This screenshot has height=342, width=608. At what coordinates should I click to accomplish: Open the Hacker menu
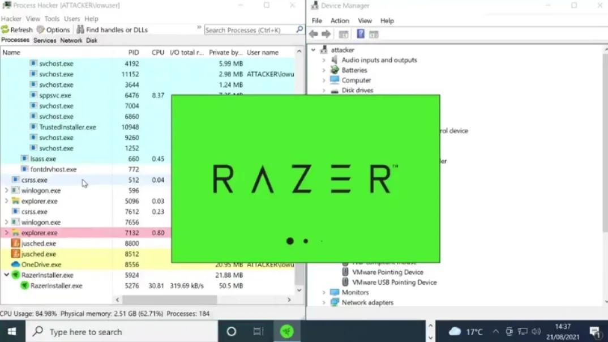coord(10,18)
